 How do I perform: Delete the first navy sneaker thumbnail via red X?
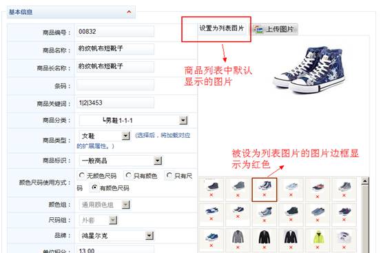coord(212,195)
